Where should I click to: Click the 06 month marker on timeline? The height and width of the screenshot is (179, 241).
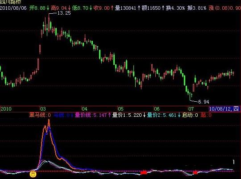coord(157,109)
